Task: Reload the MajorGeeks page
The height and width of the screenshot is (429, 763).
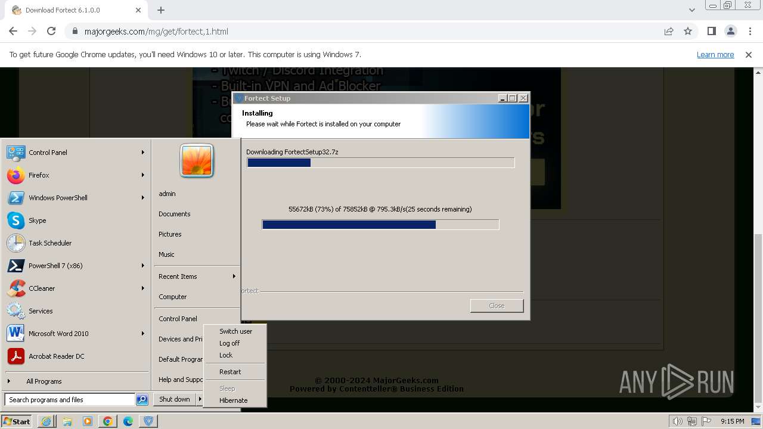Action: tap(51, 31)
